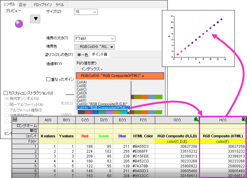The width and height of the screenshot is (247, 178).
Task: Click the purple sphere symbol preview
Action: coord(19,24)
